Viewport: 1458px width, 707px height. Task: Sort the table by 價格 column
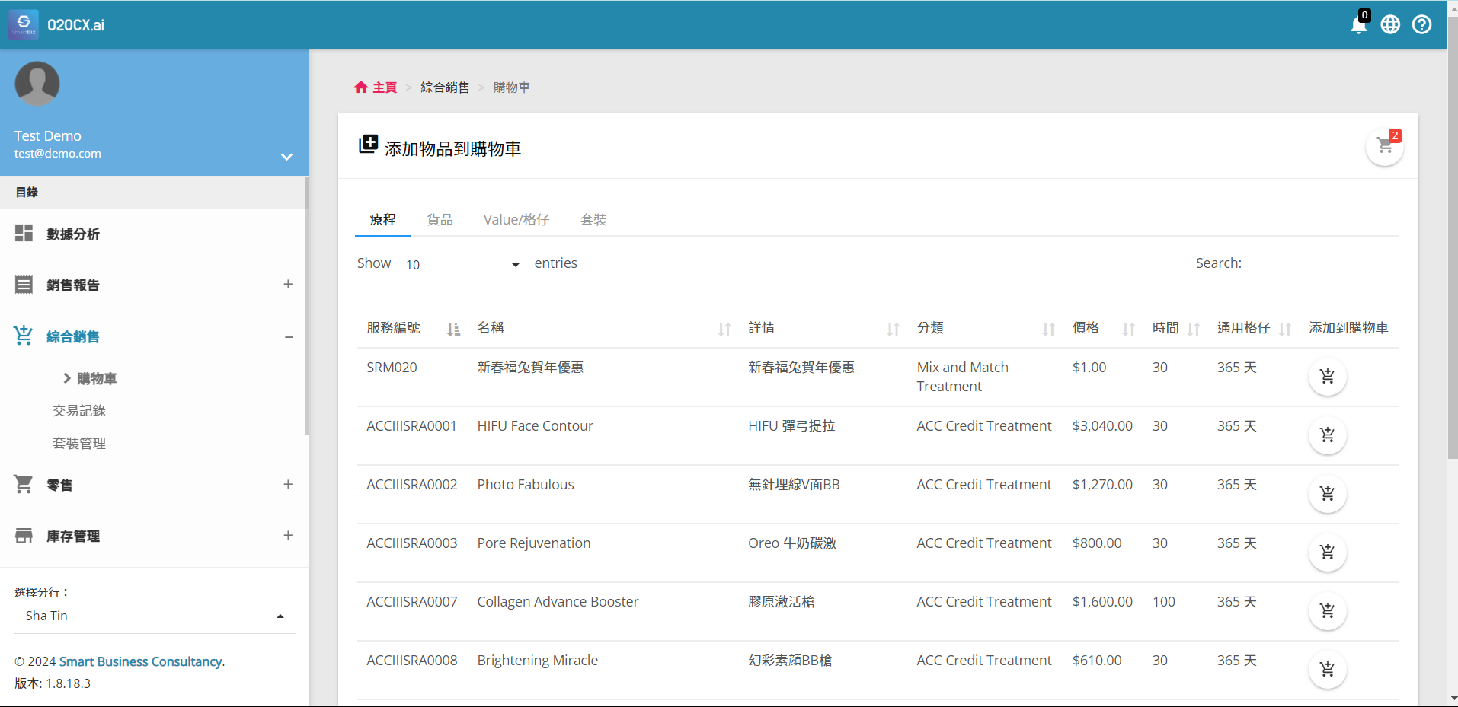[1127, 329]
